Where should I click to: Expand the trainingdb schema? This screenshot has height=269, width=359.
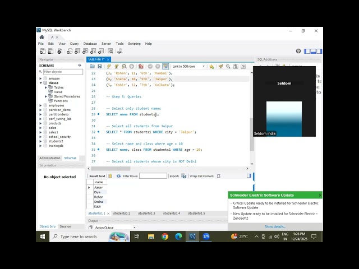[x=40, y=146]
